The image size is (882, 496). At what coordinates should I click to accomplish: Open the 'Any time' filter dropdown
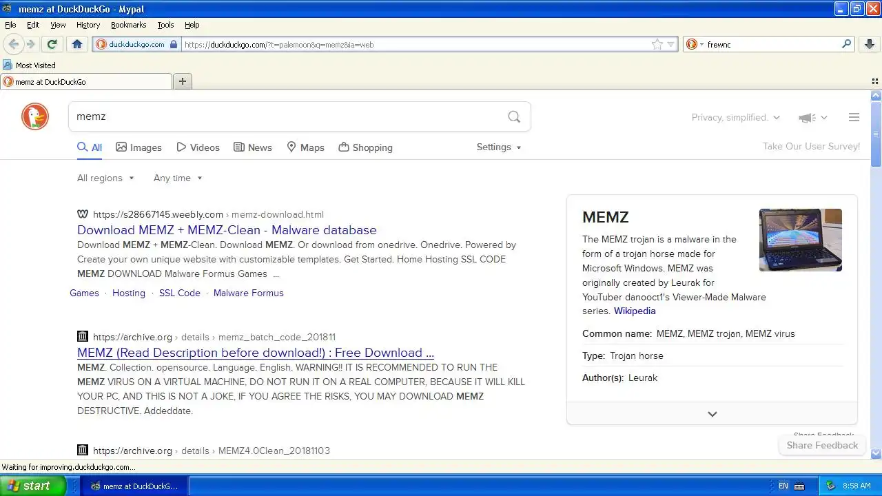click(178, 178)
